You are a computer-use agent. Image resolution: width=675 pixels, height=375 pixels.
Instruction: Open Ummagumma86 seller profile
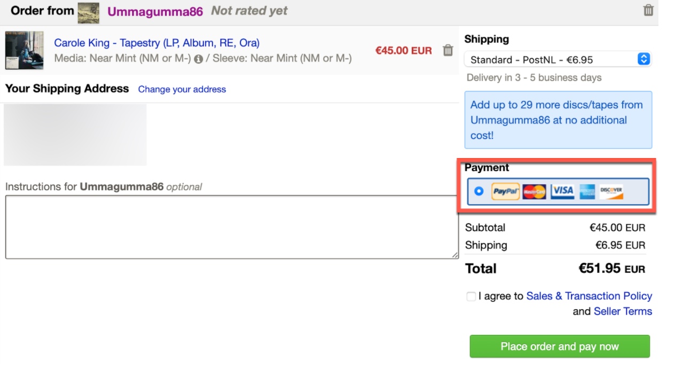tap(155, 11)
